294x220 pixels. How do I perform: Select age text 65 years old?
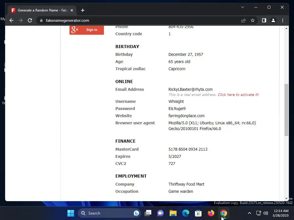pos(179,62)
